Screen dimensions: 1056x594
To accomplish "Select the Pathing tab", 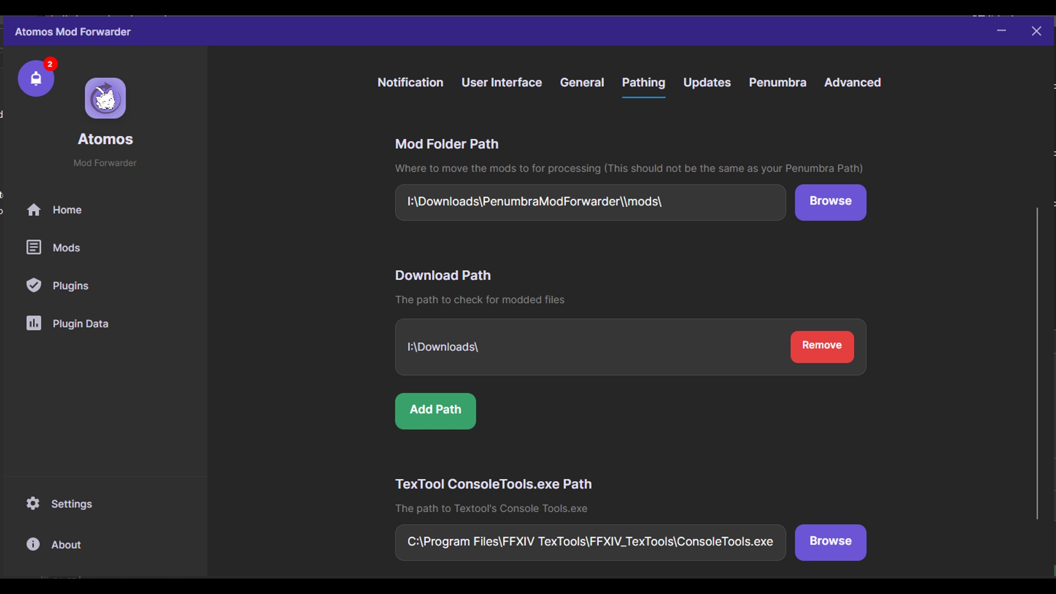I will [643, 83].
